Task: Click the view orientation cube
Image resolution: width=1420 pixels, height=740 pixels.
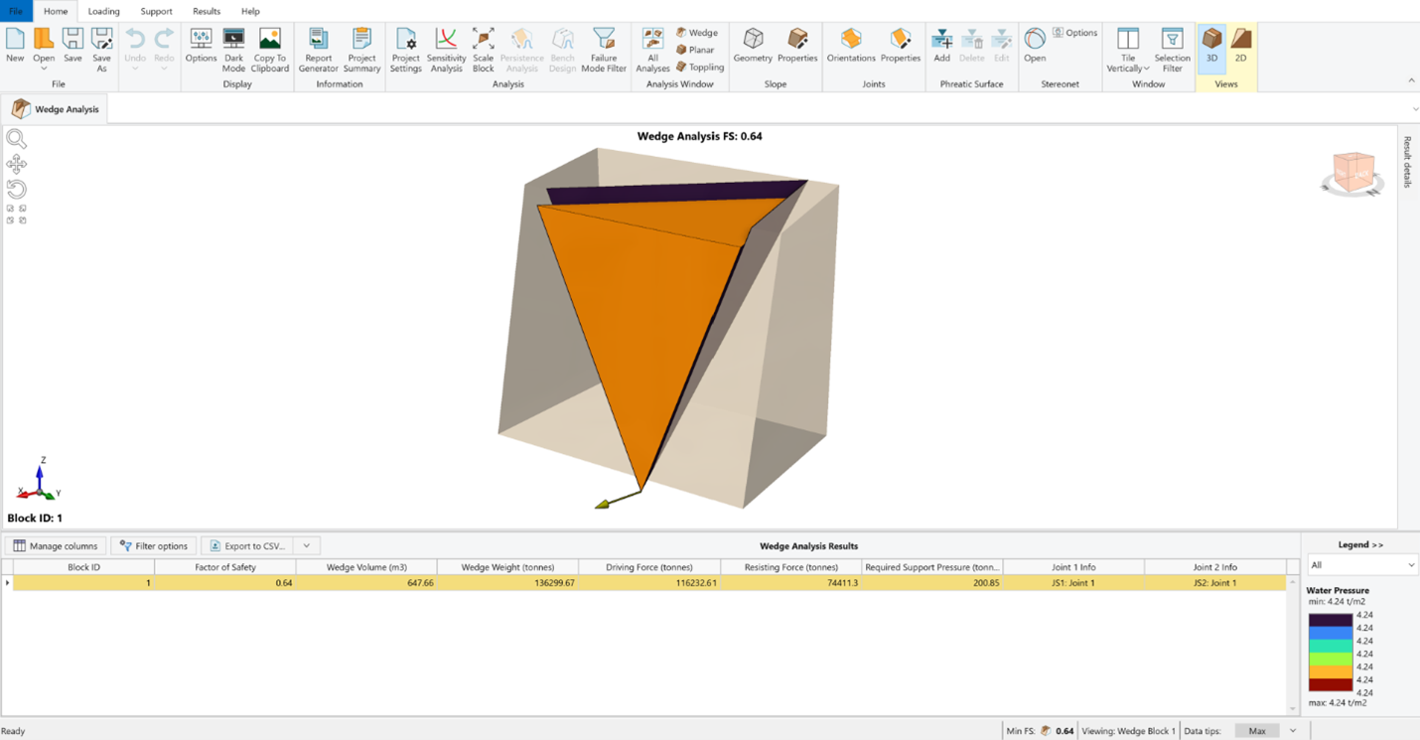Action: (1352, 173)
